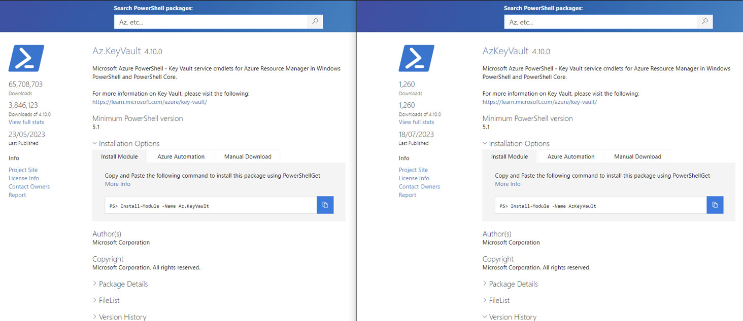The image size is (743, 321).
Task: Click More Info link on AzKeyVault page
Action: pyautogui.click(x=508, y=184)
